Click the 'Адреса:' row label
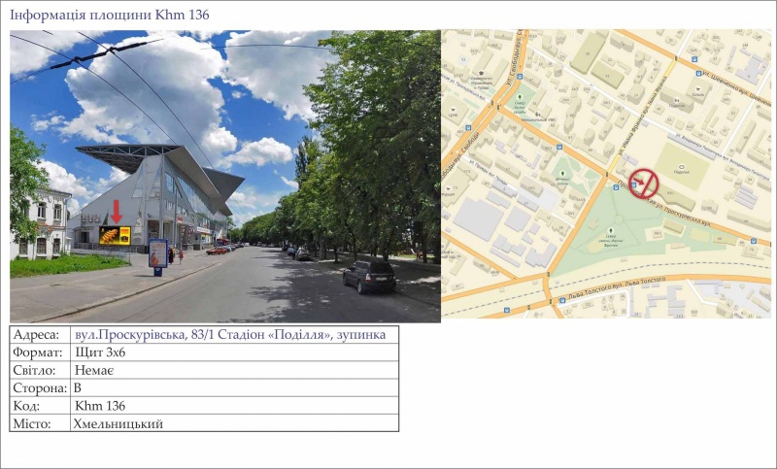 coord(37,335)
